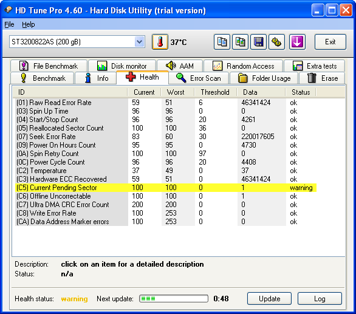Click the HD Tune app icon in title bar
This screenshot has height=314, width=356.
[9, 10]
